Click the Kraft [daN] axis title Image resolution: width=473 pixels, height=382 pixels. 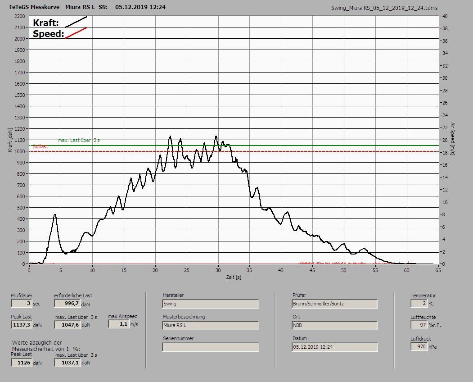pyautogui.click(x=10, y=140)
